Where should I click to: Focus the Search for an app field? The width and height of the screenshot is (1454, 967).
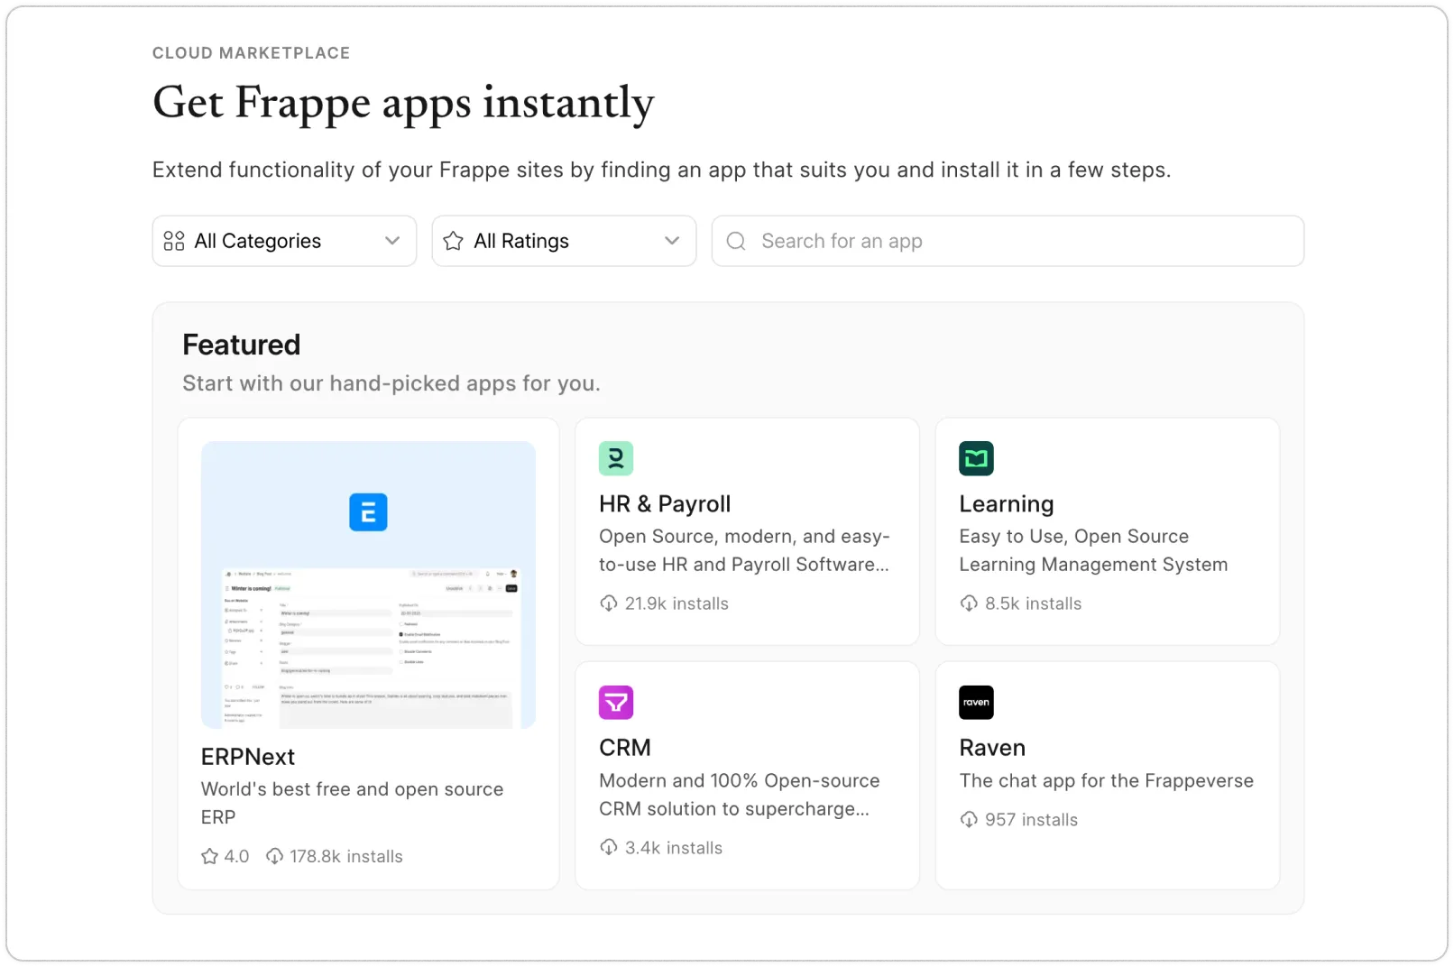point(1019,241)
